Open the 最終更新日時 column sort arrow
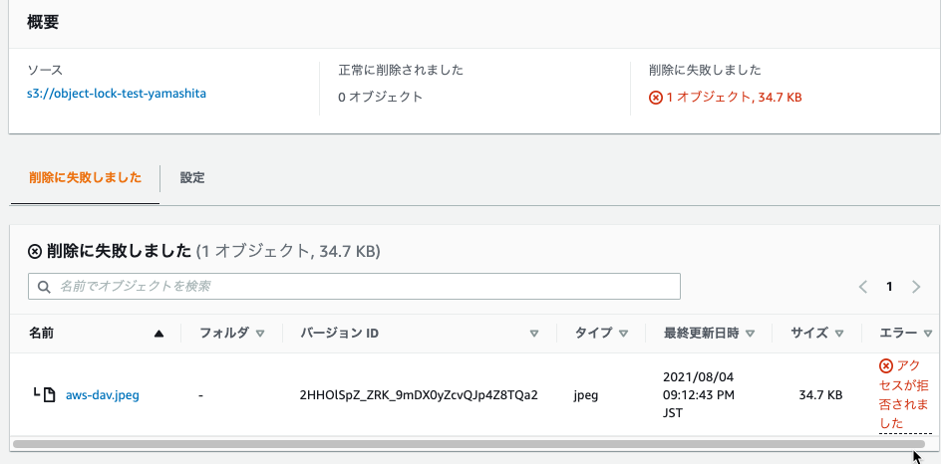 (750, 334)
